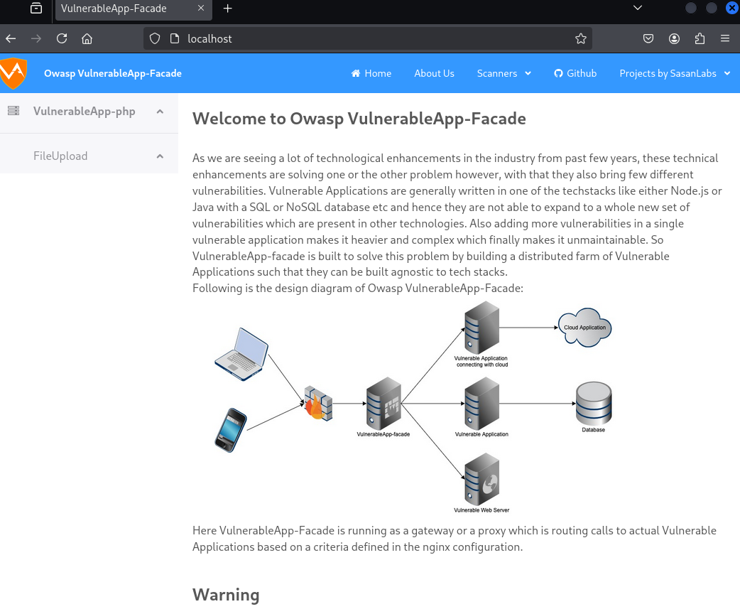Open the tracking protection shield icon

click(155, 38)
